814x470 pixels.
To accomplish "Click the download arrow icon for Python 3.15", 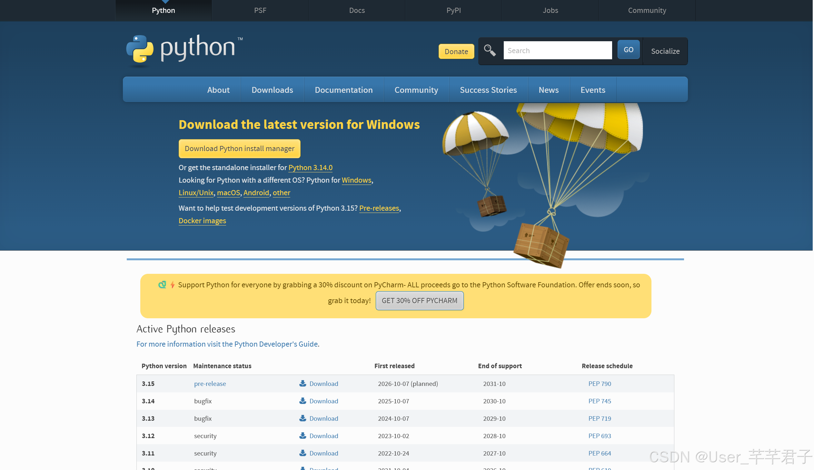I will click(x=303, y=384).
